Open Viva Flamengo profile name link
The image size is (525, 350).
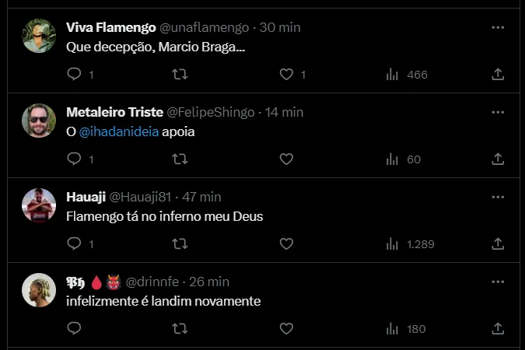[x=110, y=27]
